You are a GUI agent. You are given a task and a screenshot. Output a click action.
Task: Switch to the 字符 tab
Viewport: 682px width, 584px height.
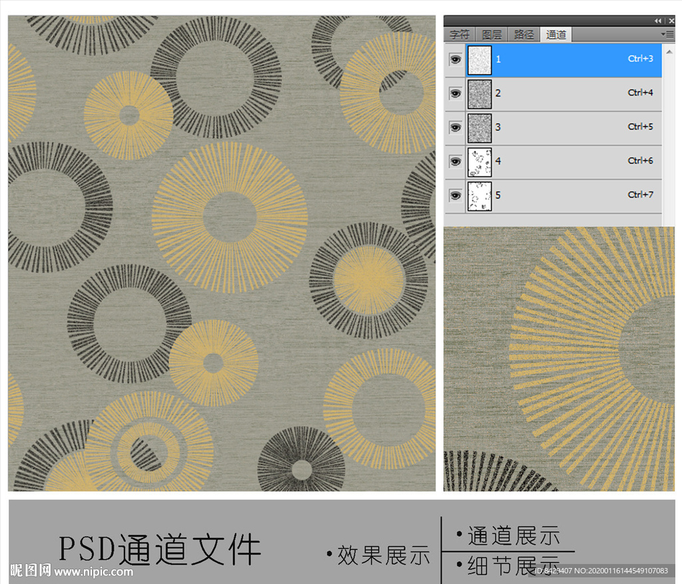460,35
